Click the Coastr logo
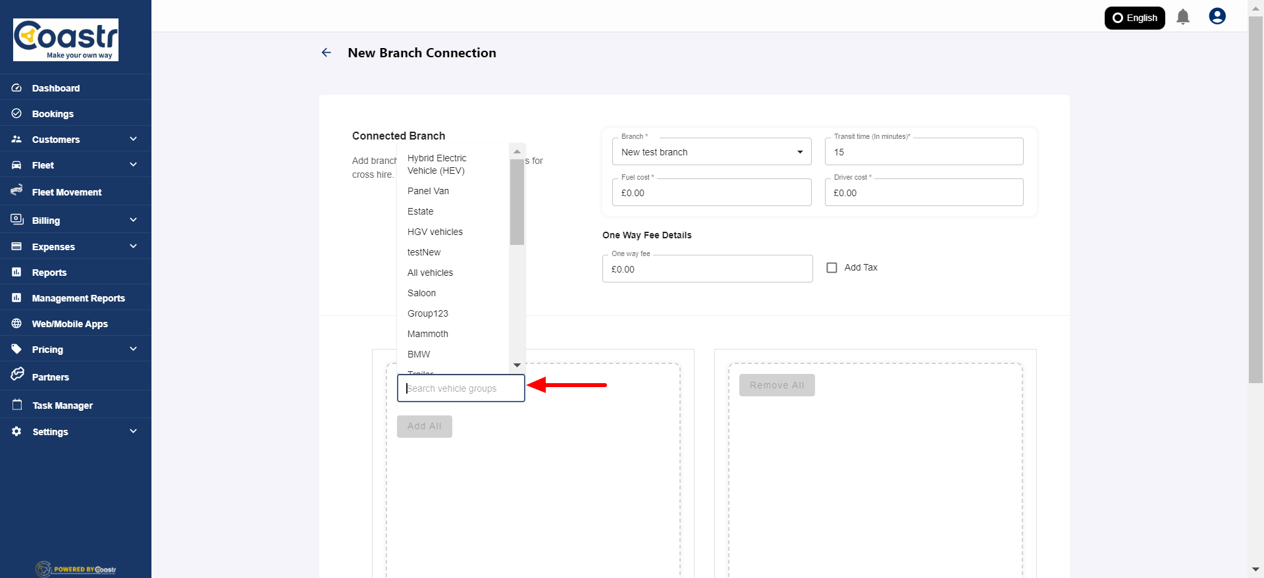 click(x=66, y=39)
